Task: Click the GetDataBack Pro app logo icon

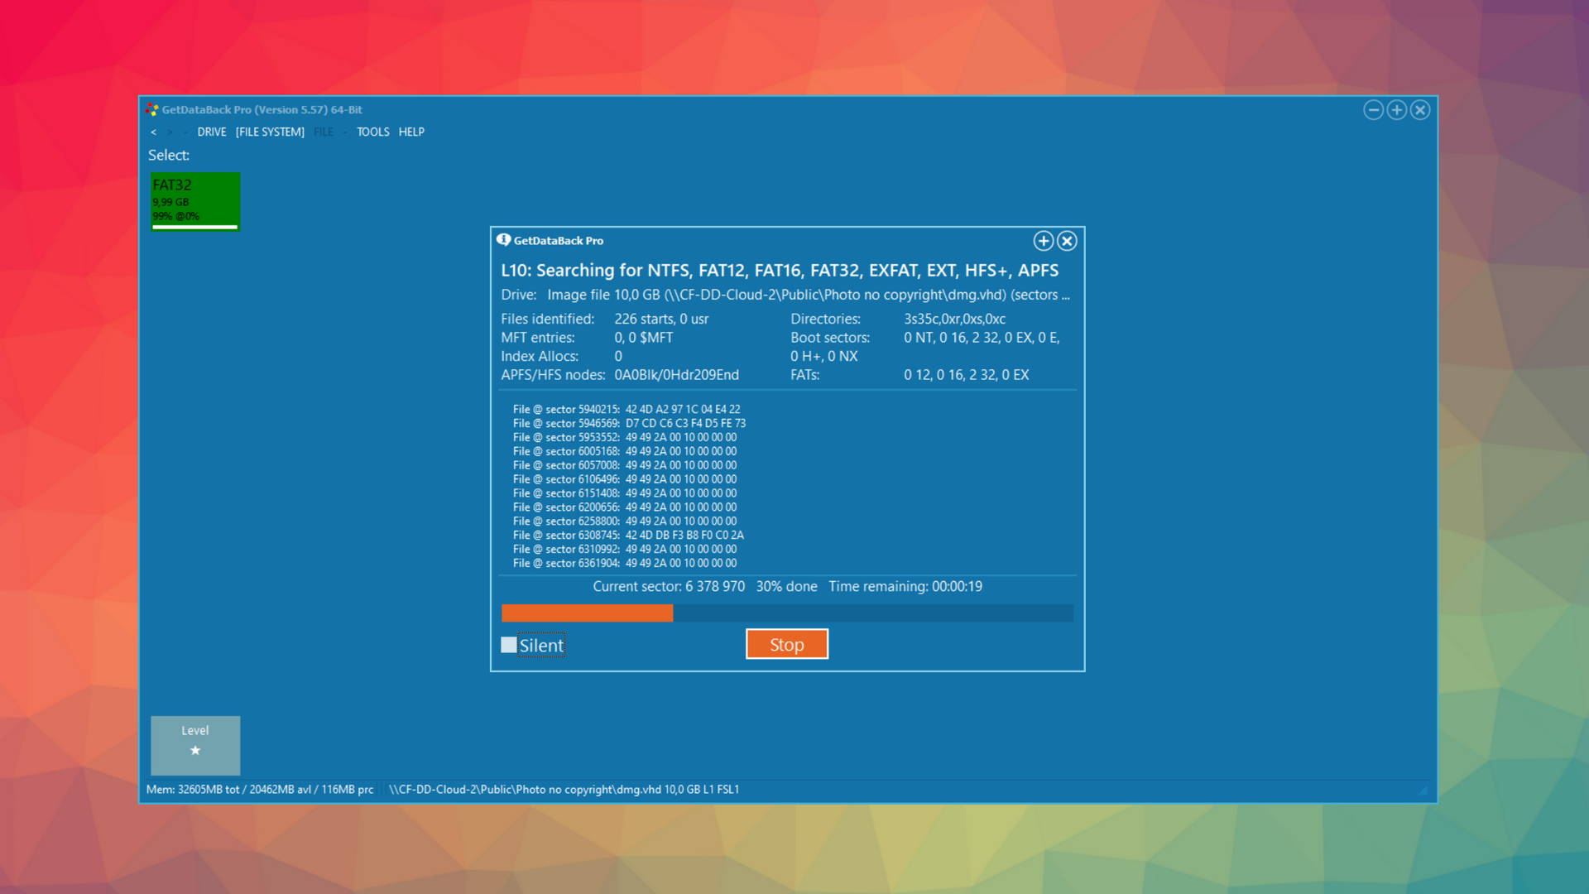Action: (x=152, y=109)
